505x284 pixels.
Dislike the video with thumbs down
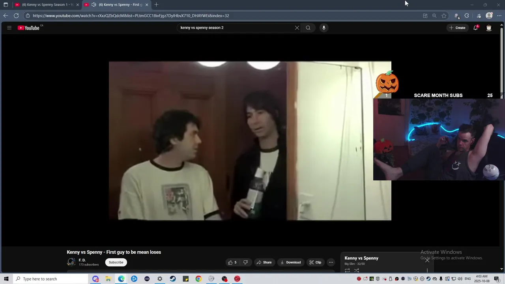[x=246, y=262]
